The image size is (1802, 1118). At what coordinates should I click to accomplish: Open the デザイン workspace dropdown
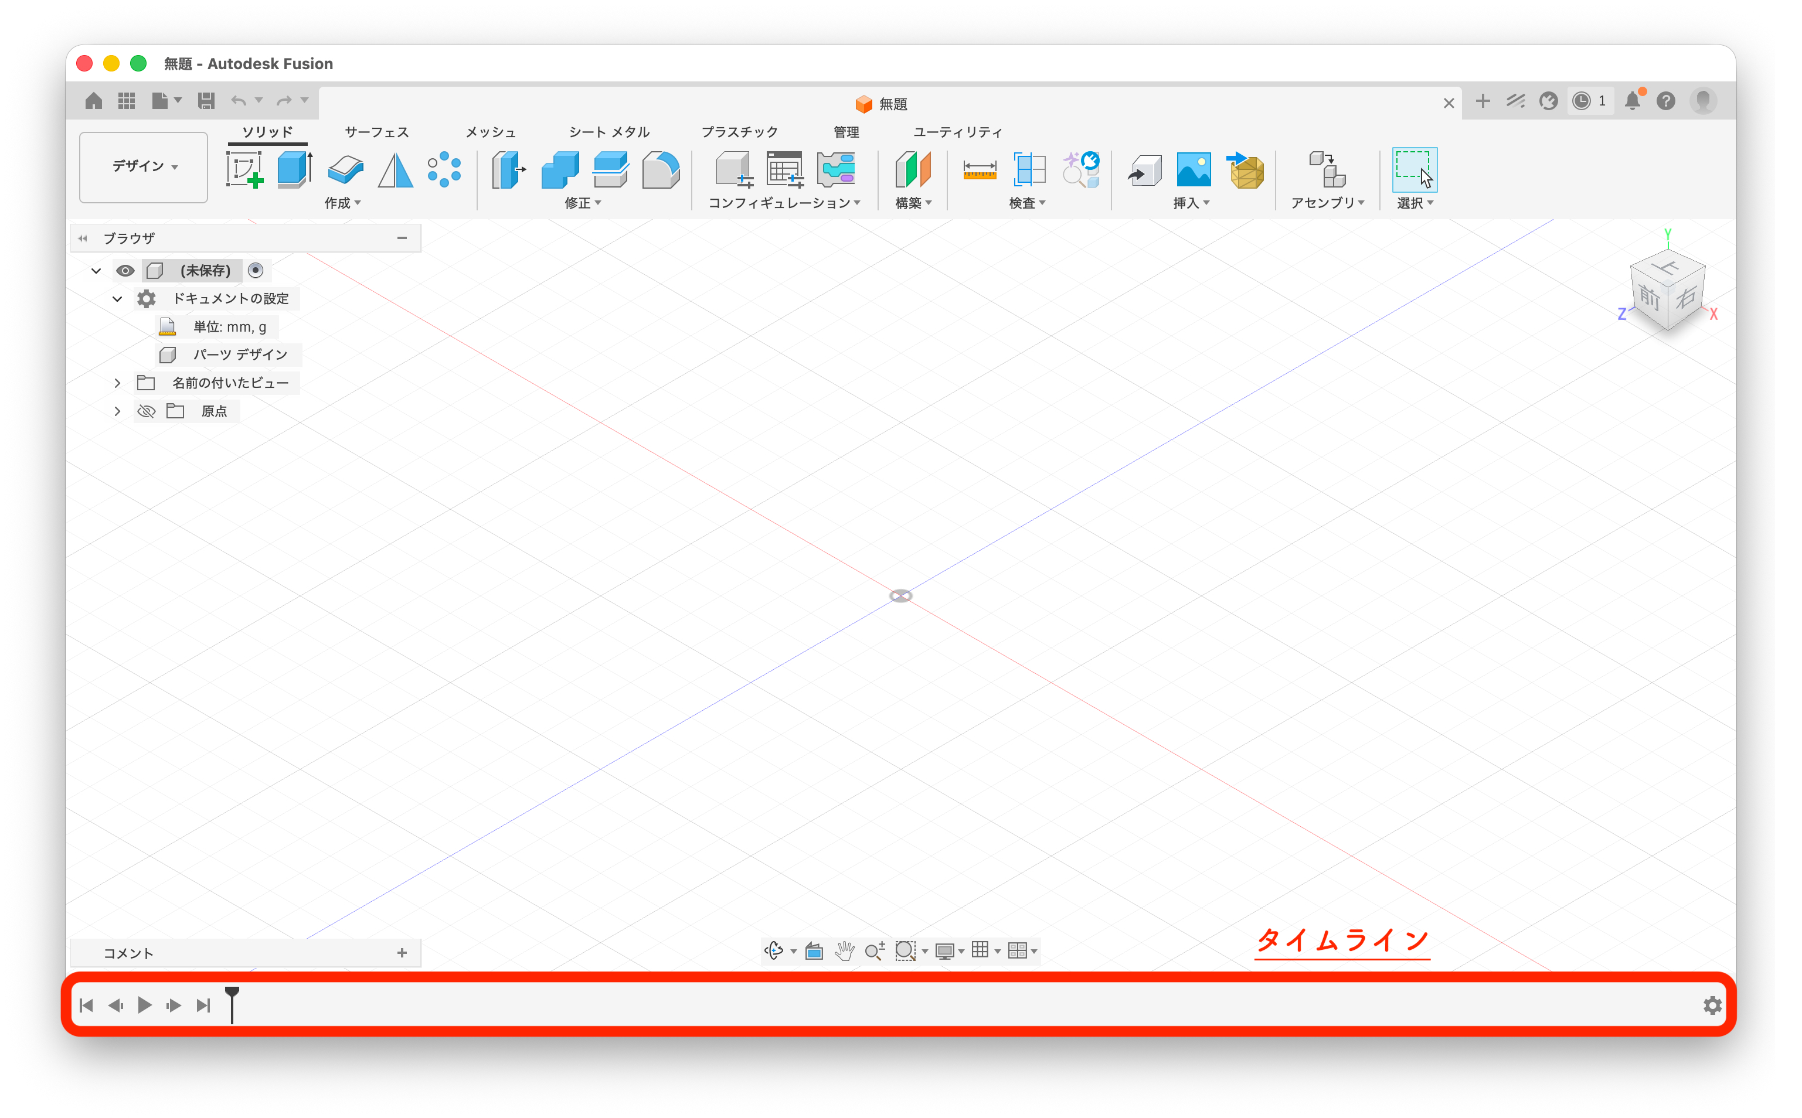click(x=144, y=166)
